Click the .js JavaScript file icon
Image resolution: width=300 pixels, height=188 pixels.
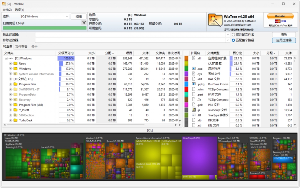pyautogui.click(x=194, y=110)
